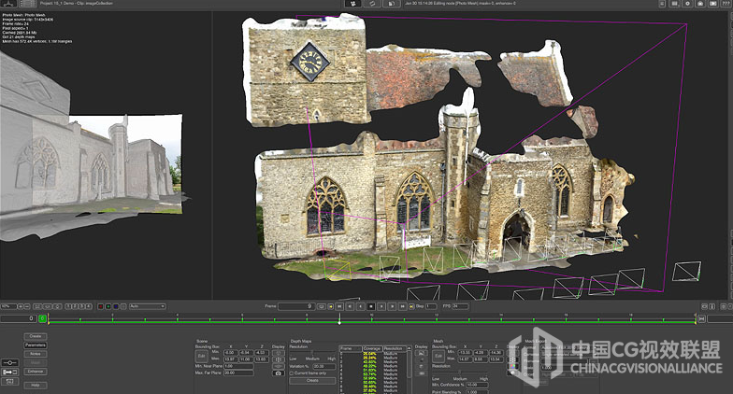Click the depth maps table scrollbar

410,365
